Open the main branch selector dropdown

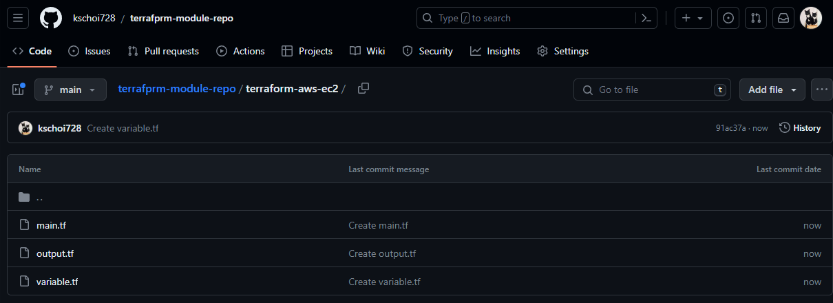coord(70,90)
